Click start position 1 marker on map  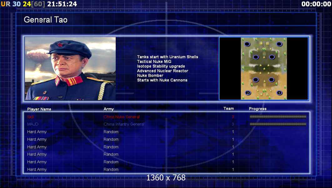pyautogui.click(x=279, y=93)
